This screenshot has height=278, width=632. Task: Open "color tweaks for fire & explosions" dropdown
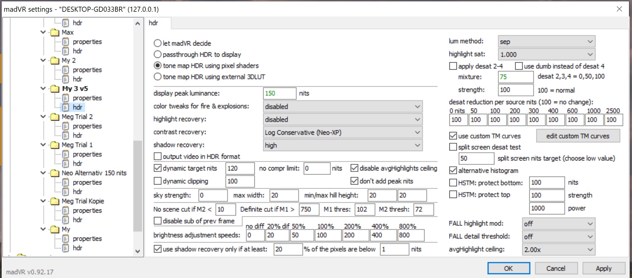pyautogui.click(x=343, y=107)
